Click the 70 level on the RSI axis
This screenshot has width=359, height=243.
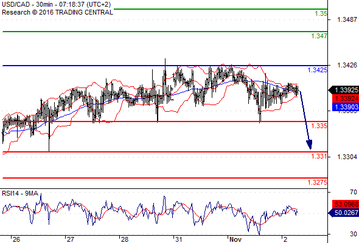pyautogui.click(x=354, y=192)
